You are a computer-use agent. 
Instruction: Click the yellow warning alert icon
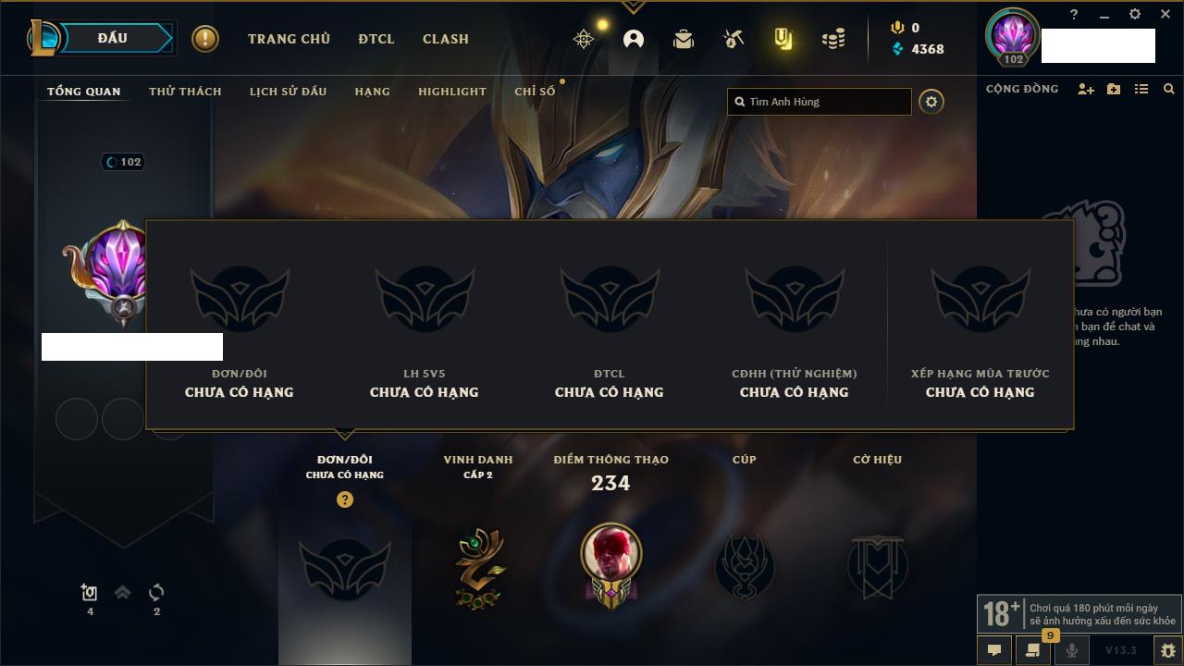tap(205, 39)
